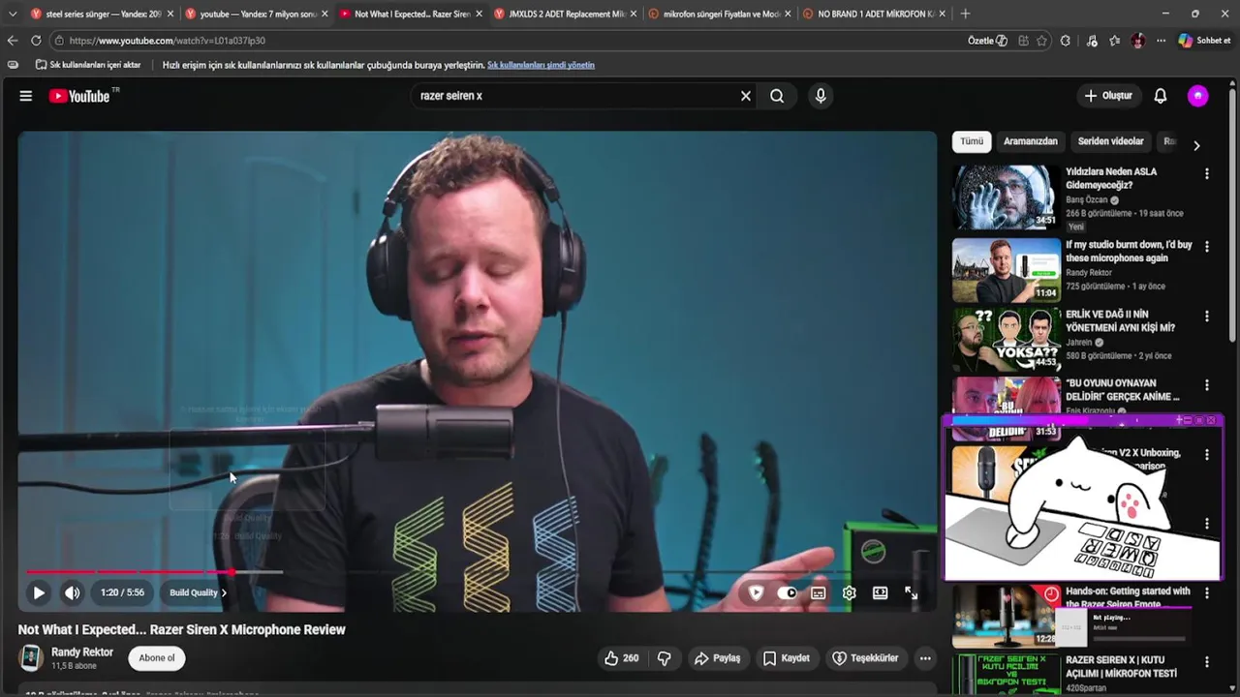Open the purple account avatar menu
Image resolution: width=1240 pixels, height=697 pixels.
(x=1198, y=96)
